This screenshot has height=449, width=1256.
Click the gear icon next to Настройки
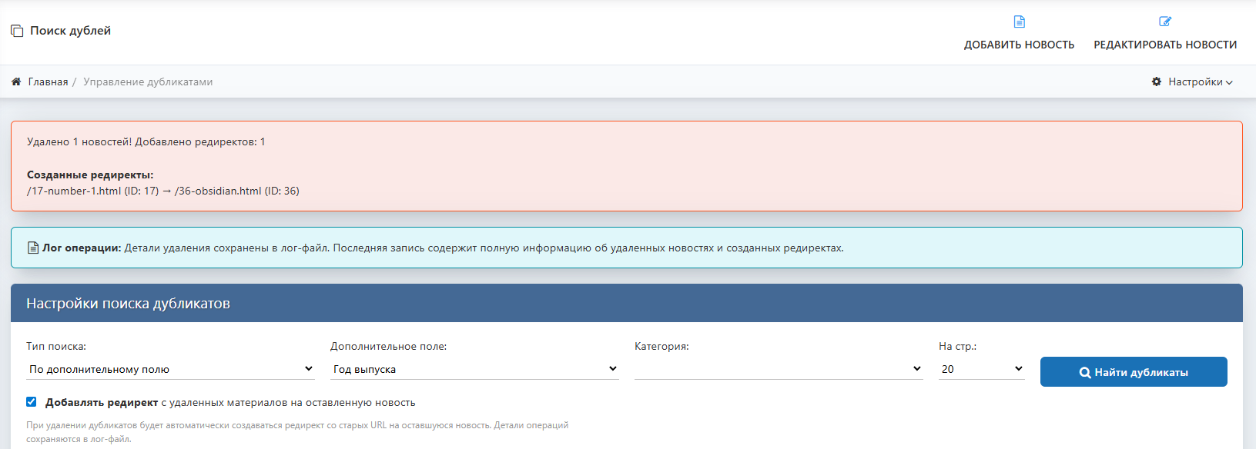(x=1156, y=81)
